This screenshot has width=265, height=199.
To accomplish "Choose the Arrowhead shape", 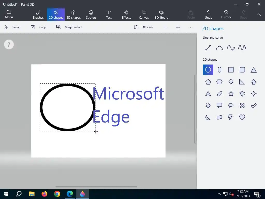I will [208, 94].
